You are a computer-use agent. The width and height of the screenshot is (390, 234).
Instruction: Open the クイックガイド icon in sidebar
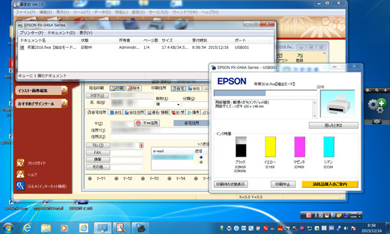[x=20, y=163]
